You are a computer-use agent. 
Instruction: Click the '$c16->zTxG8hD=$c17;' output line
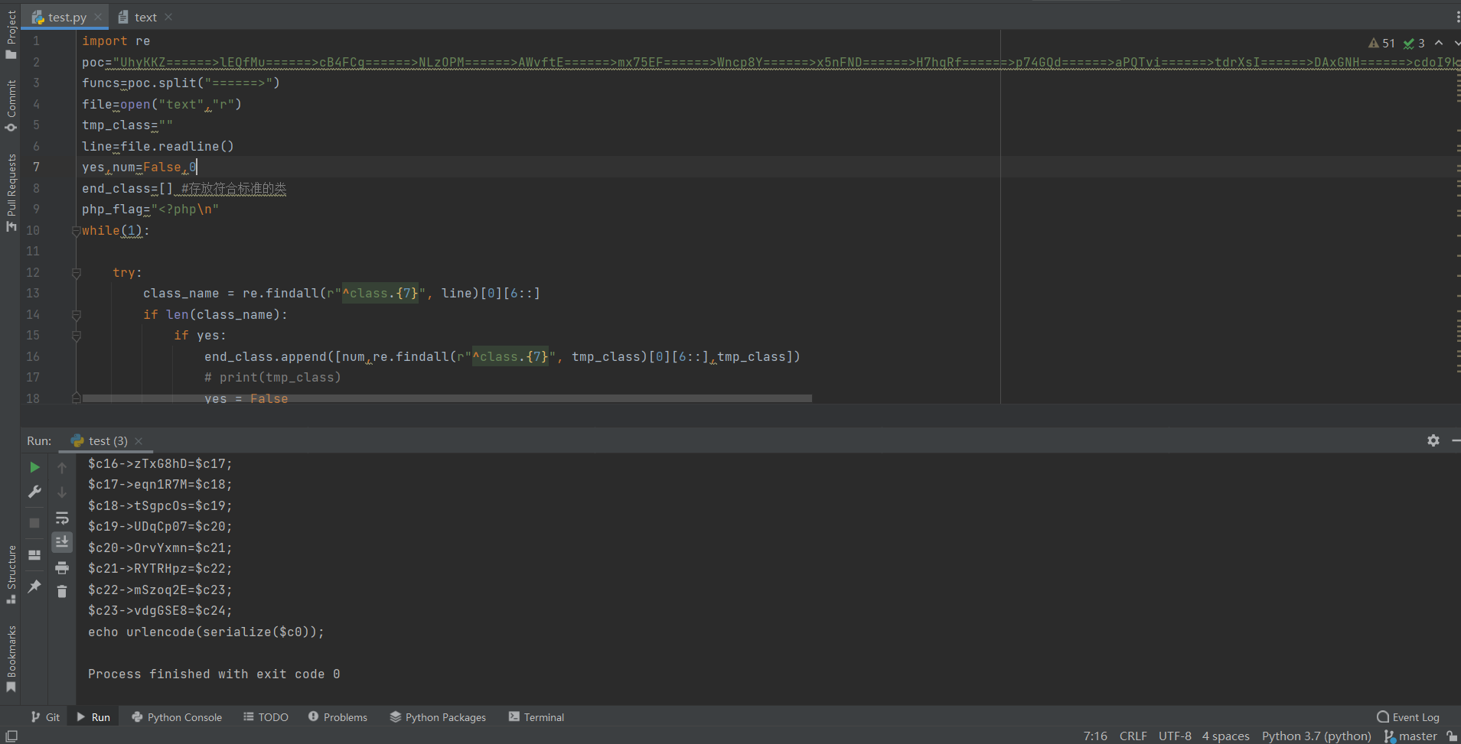point(160,464)
